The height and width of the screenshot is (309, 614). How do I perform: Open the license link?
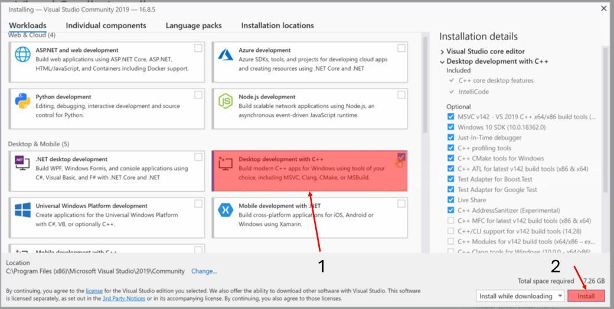point(94,291)
